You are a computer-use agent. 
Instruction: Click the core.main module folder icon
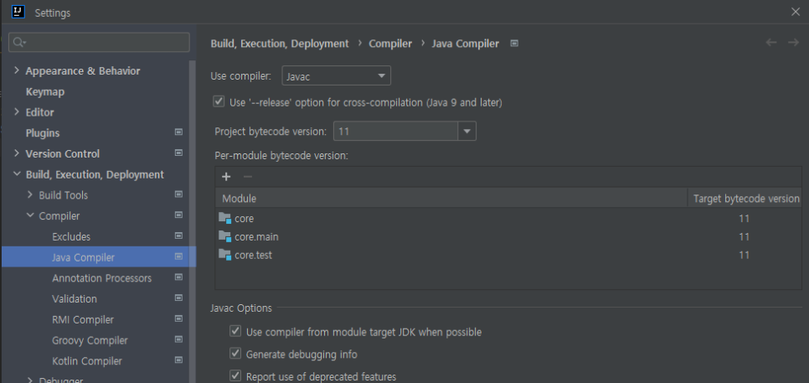click(x=224, y=236)
